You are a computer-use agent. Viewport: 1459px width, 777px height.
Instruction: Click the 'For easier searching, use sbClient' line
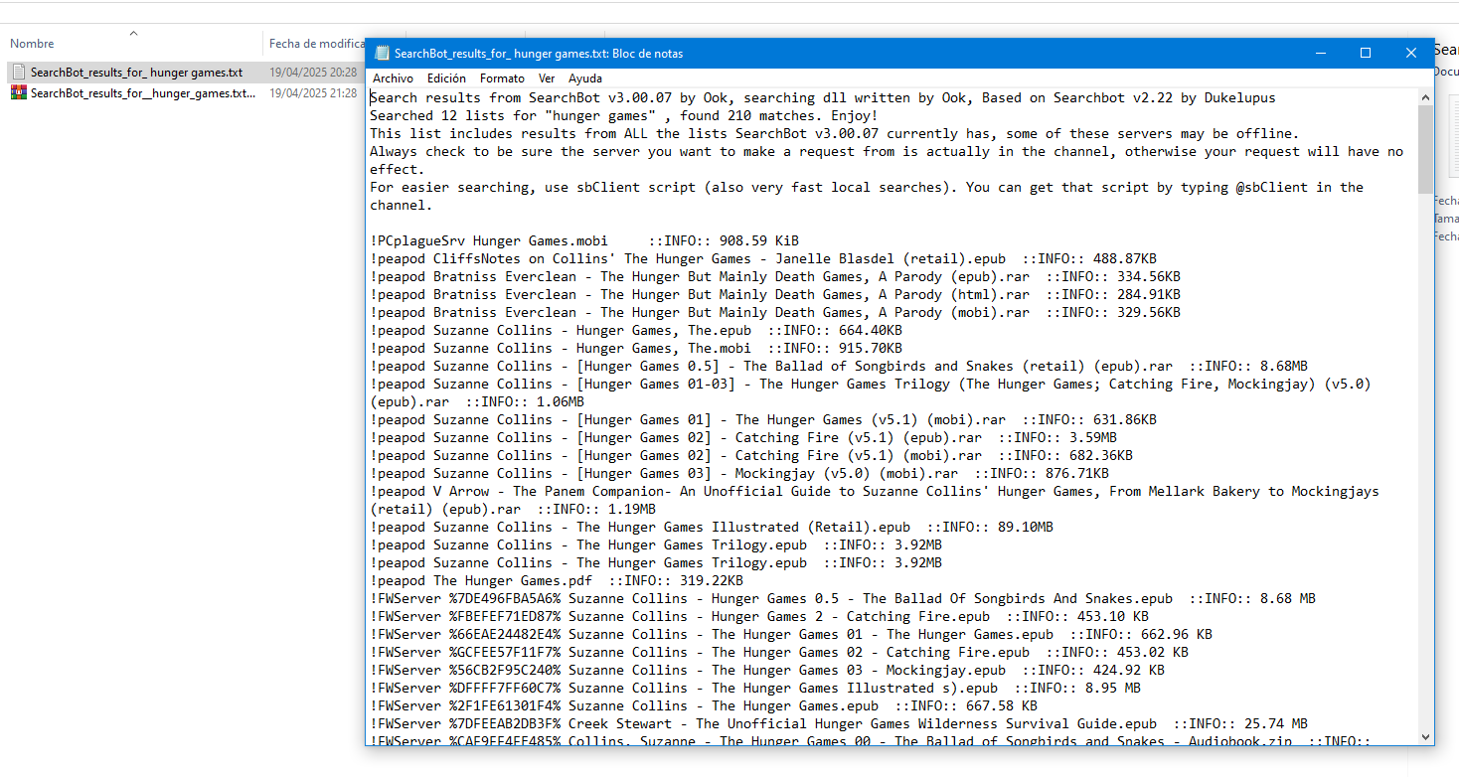[x=867, y=196]
